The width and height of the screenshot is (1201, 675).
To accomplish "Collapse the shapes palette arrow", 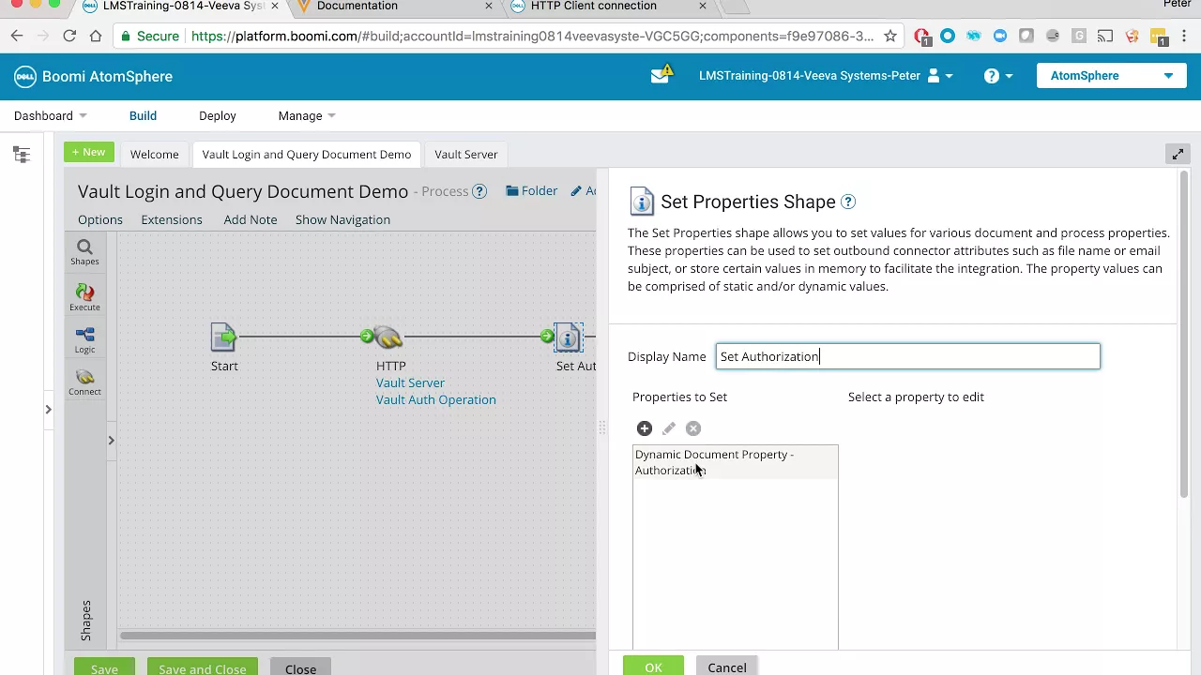I will 111,441.
